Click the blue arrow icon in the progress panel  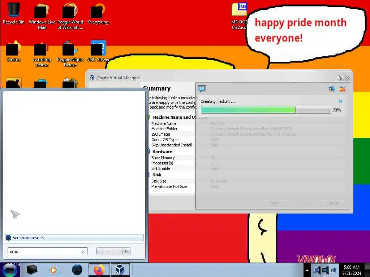click(332, 89)
